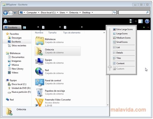Select Extra Large Icons view
The height and width of the screenshot is (119, 153).
click(123, 29)
